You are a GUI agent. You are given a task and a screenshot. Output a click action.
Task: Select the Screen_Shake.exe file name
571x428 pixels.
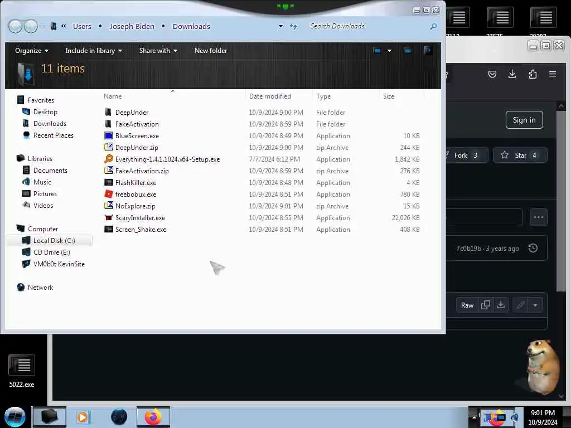141,229
